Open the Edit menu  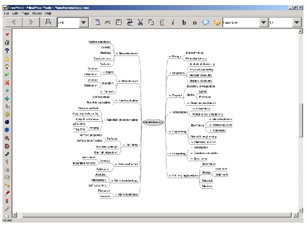[x=15, y=14]
